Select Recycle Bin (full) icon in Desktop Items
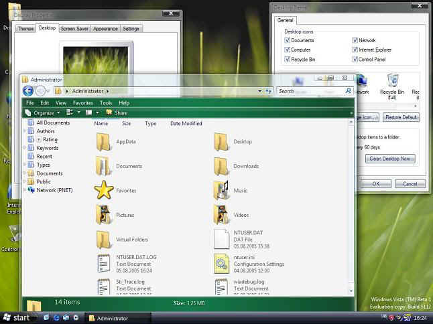 click(x=393, y=82)
